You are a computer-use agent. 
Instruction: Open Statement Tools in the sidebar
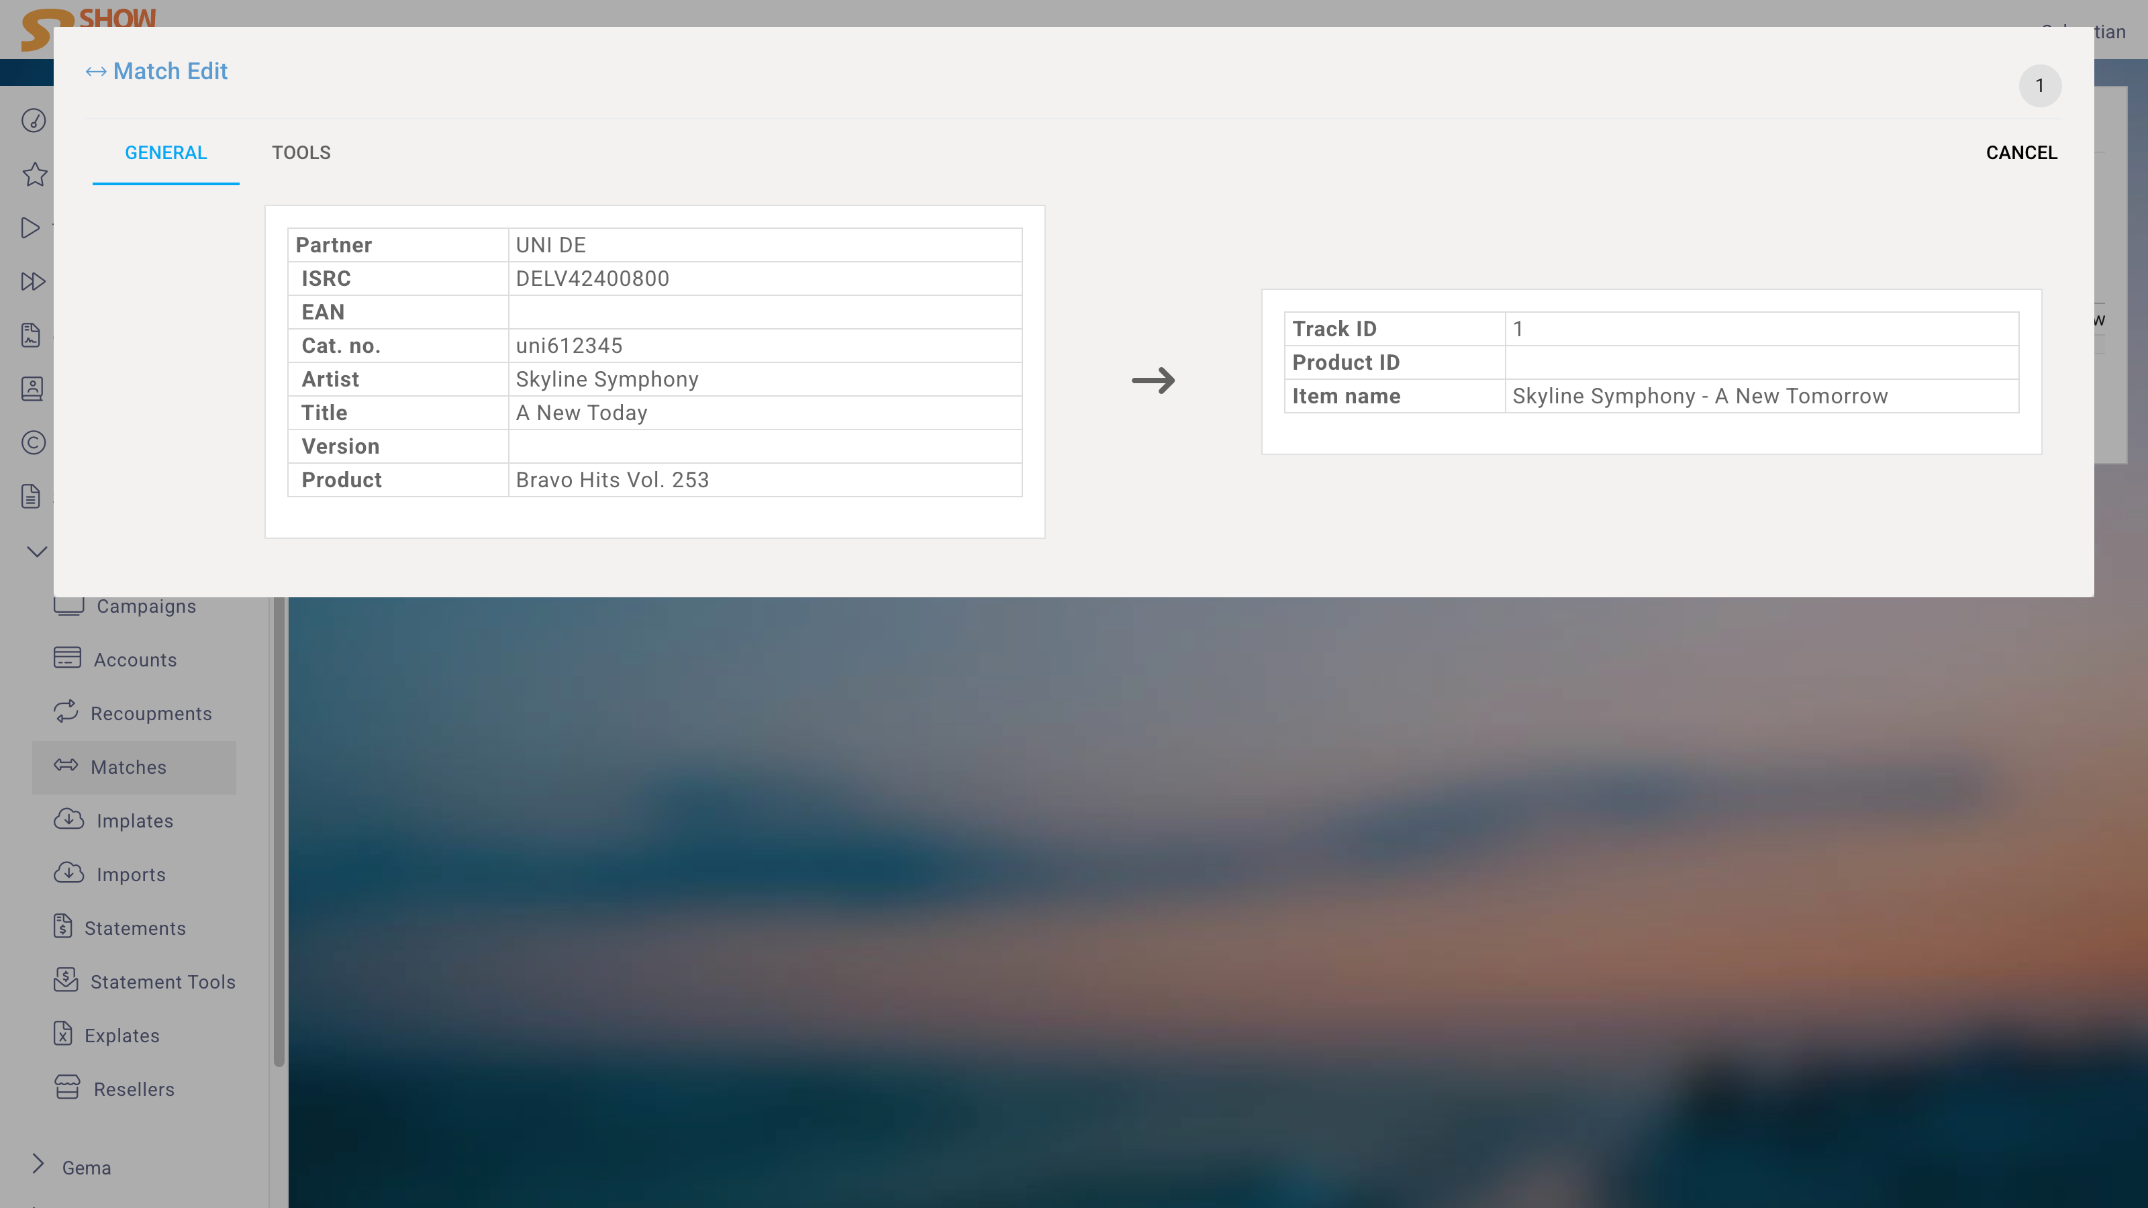click(x=162, y=982)
